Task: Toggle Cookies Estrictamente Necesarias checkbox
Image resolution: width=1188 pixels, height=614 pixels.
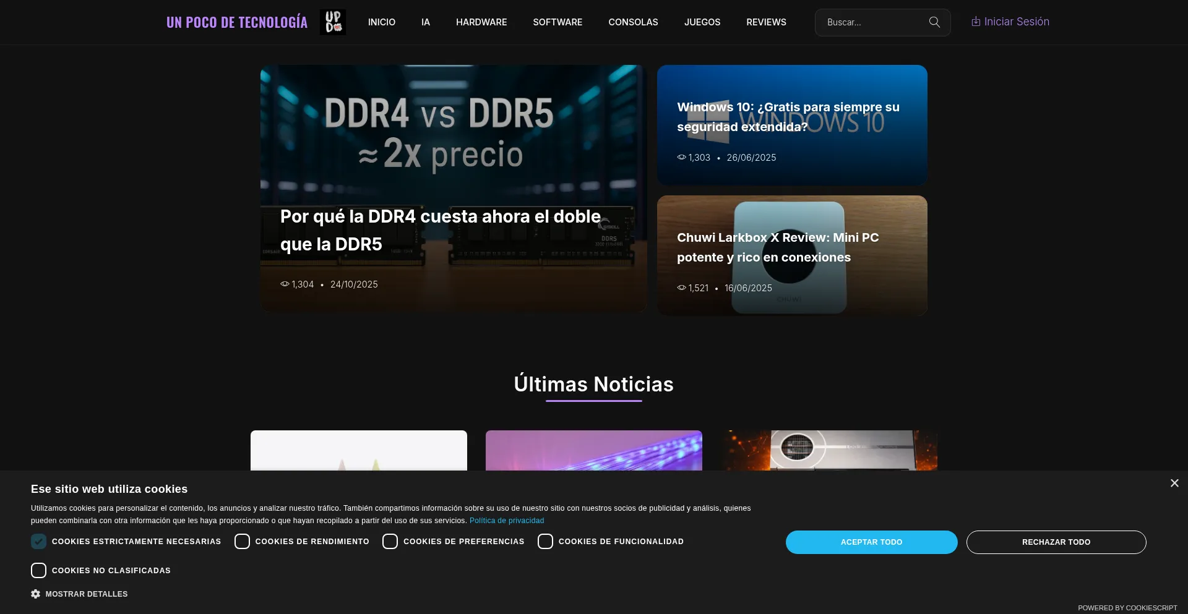Action: tap(38, 542)
